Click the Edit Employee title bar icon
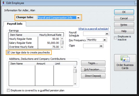 point(3,3)
